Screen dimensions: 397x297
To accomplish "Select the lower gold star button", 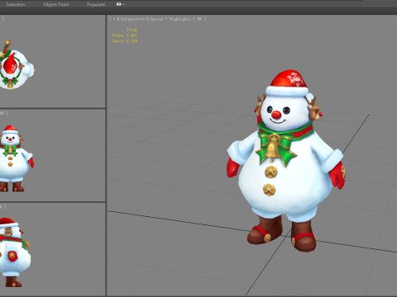I will (x=269, y=190).
